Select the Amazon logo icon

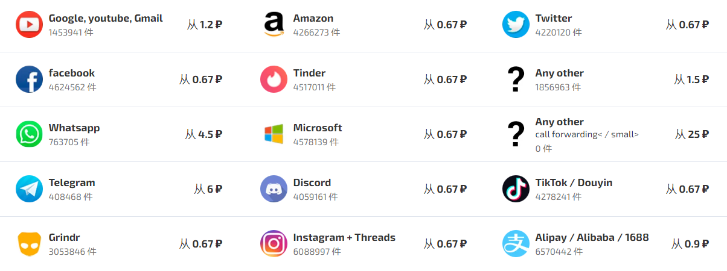[274, 25]
